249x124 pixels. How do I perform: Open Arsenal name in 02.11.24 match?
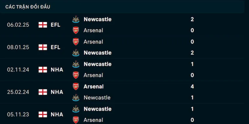pyautogui.click(x=93, y=75)
